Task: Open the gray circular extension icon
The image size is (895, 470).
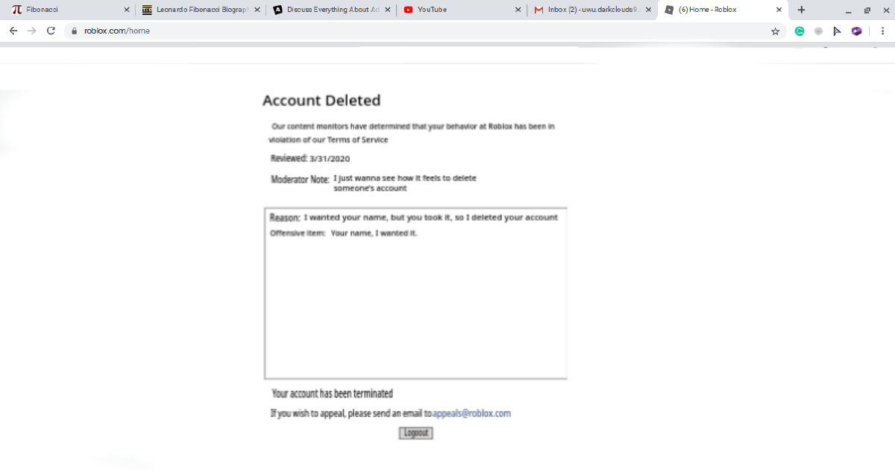Action: 818,31
